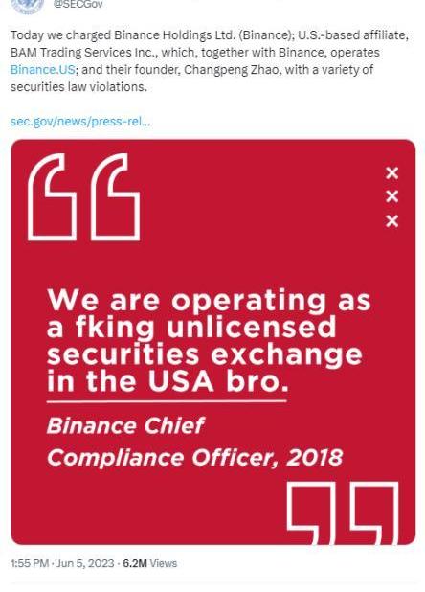
Task: Click the bottom white x mark
Action: coord(392,221)
